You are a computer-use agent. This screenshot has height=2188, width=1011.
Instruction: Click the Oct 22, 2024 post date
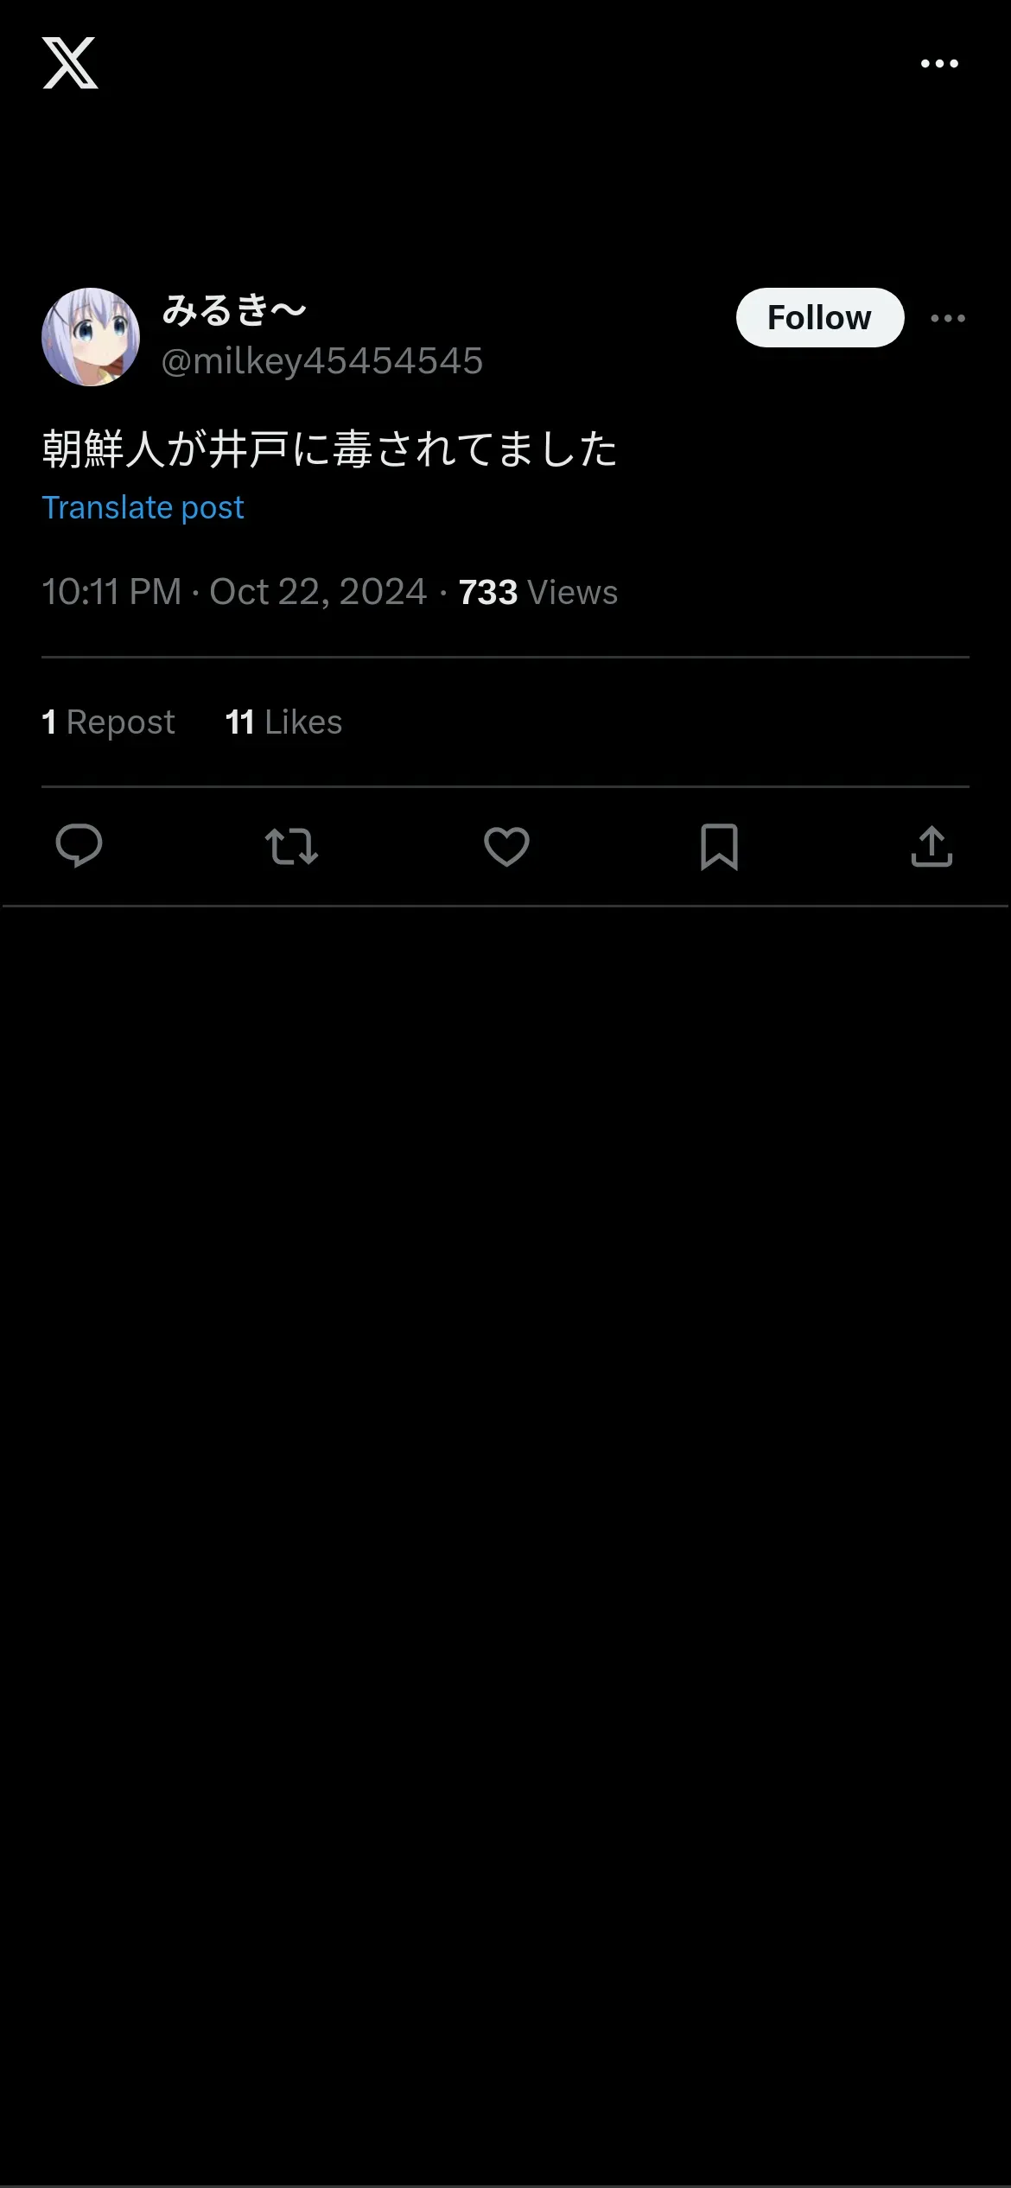click(x=318, y=593)
